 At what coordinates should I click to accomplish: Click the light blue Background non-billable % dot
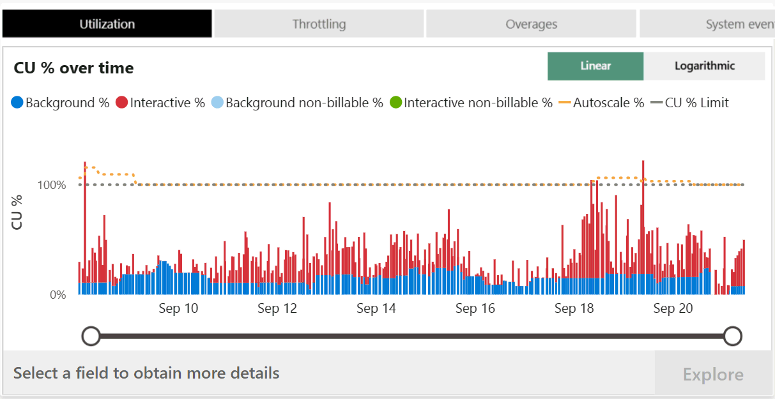(217, 102)
